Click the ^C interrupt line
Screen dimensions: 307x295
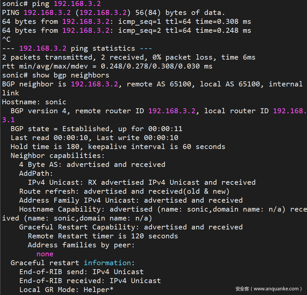(x=6, y=39)
